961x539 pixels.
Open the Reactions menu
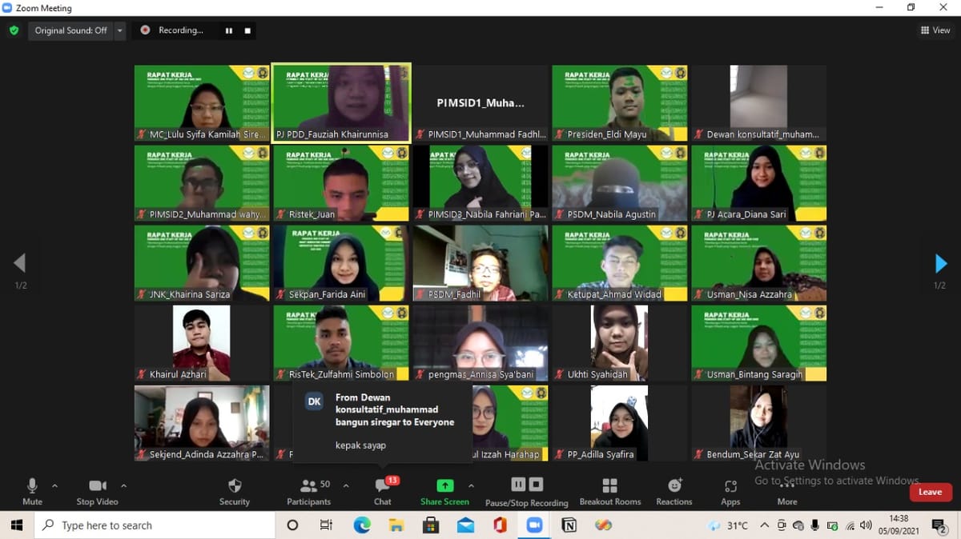674,486
